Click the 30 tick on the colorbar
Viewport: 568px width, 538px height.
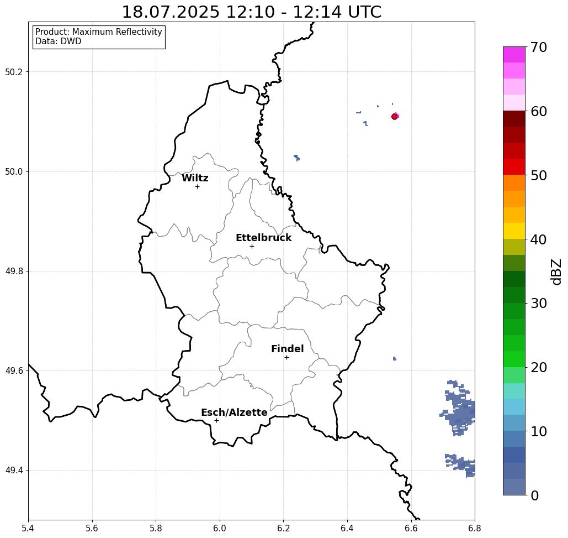click(x=539, y=303)
